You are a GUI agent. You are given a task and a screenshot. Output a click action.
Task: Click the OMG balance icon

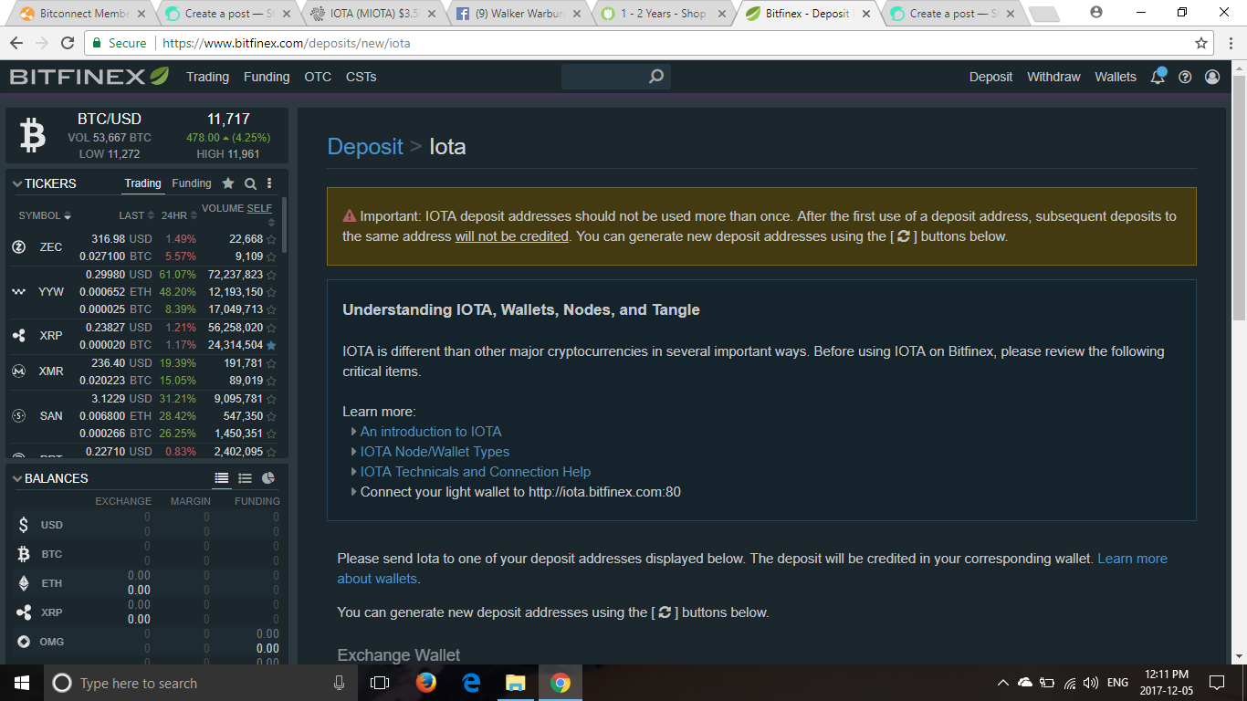pyautogui.click(x=24, y=642)
